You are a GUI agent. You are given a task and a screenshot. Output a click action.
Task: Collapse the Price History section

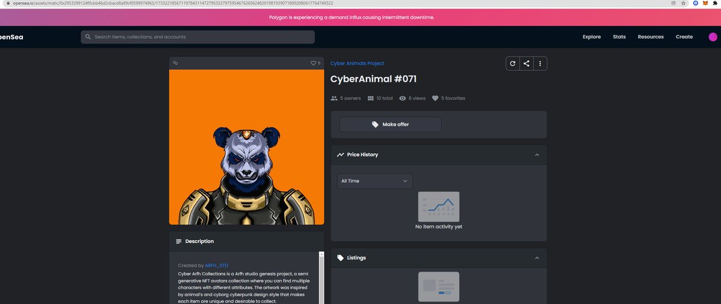point(538,154)
